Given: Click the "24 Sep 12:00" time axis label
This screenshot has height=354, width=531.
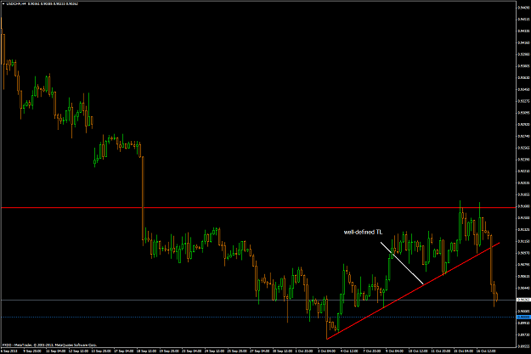Looking at the screenshot, I should (x=214, y=351).
